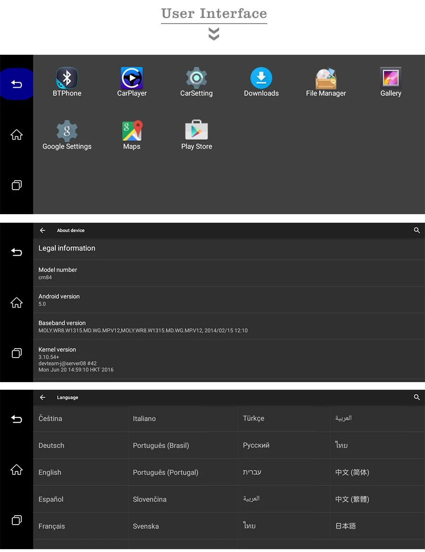Select the Model number row
425x552 pixels.
coord(229,273)
